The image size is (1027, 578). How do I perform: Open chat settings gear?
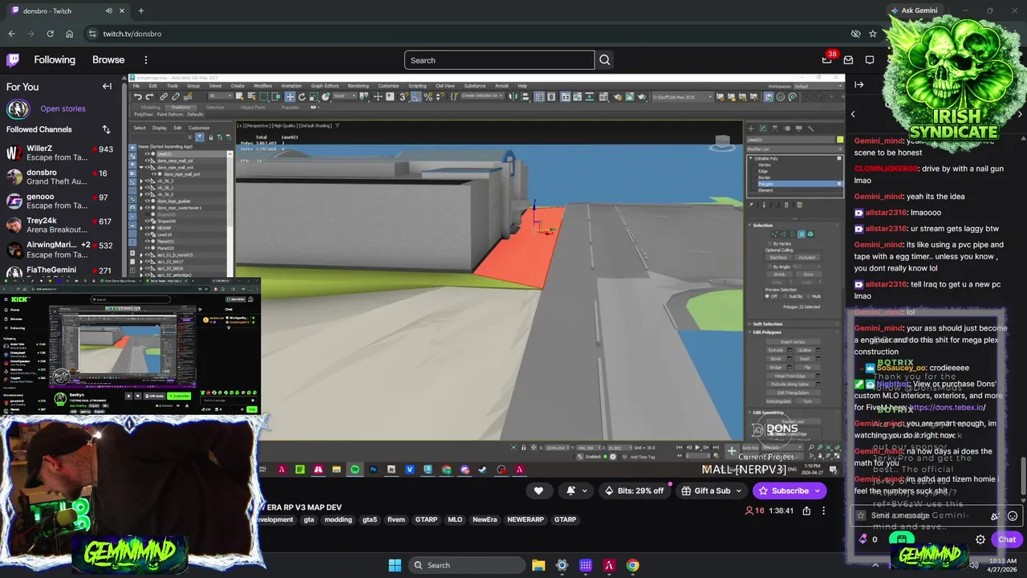tap(980, 539)
